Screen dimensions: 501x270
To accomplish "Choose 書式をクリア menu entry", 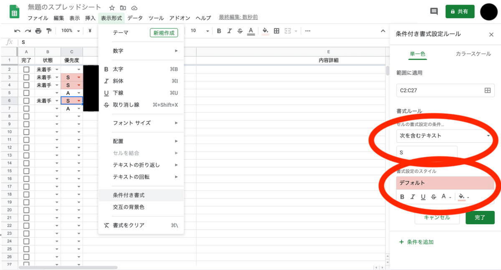I will point(141,225).
